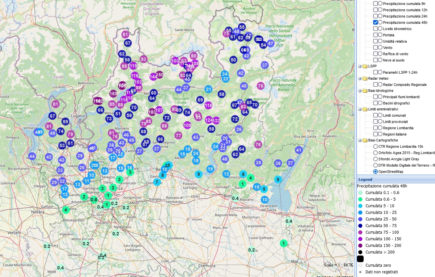Select the pink marker showing 77

(x=178, y=135)
